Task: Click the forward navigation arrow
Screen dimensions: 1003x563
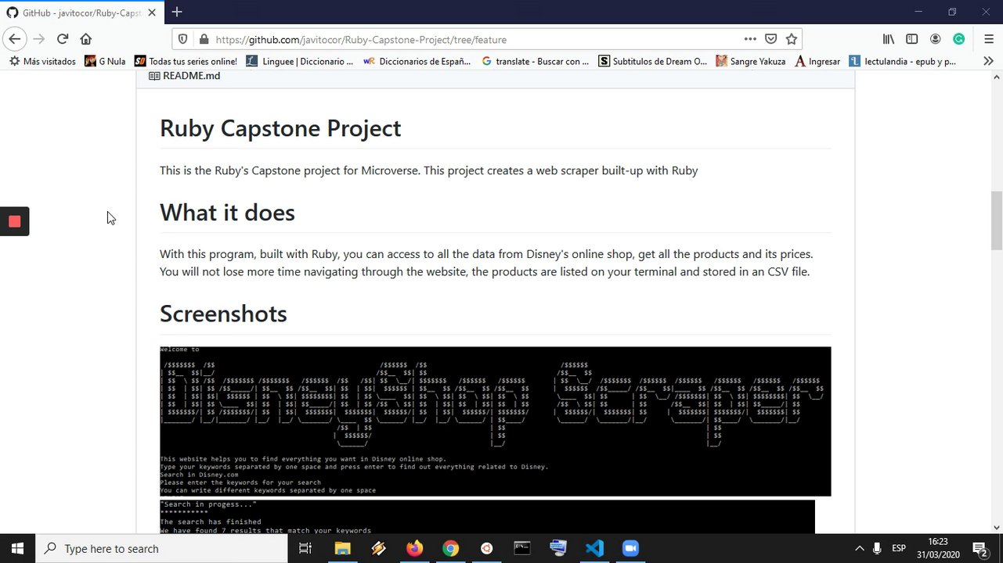Action: pyautogui.click(x=38, y=39)
